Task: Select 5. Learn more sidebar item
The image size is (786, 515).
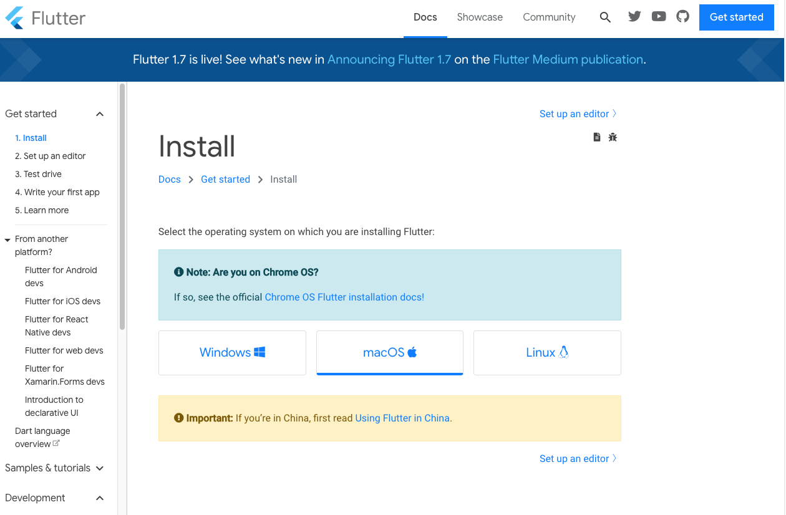Action: tap(42, 211)
